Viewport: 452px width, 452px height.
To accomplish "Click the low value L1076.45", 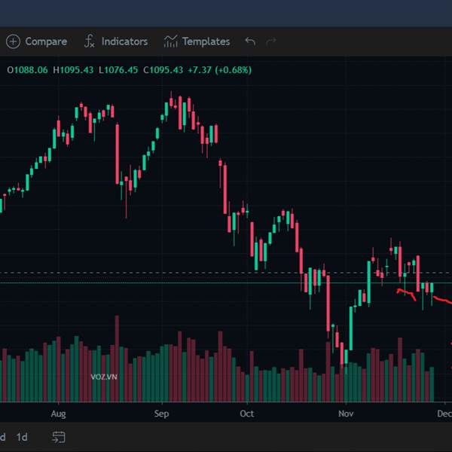I will [x=118, y=70].
